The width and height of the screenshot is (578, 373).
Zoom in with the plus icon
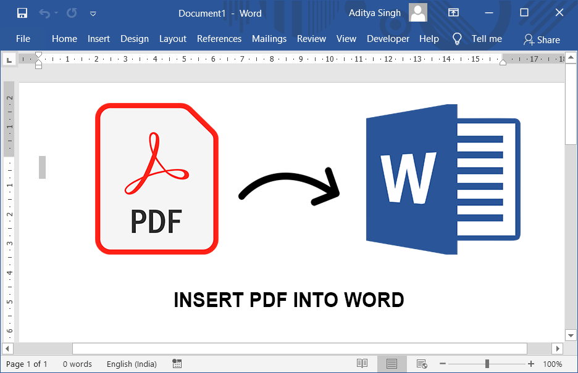click(x=530, y=364)
